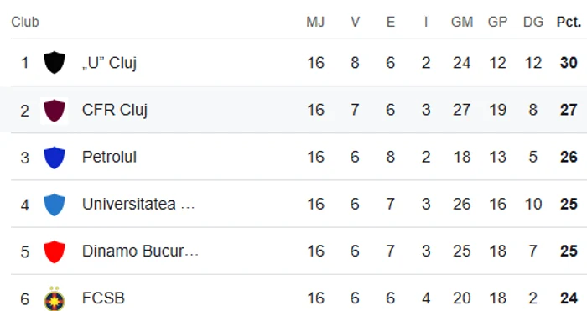Click the red Dinamo București shield icon

click(55, 251)
